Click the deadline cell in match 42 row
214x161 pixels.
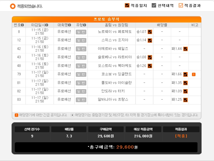(x=40, y=49)
